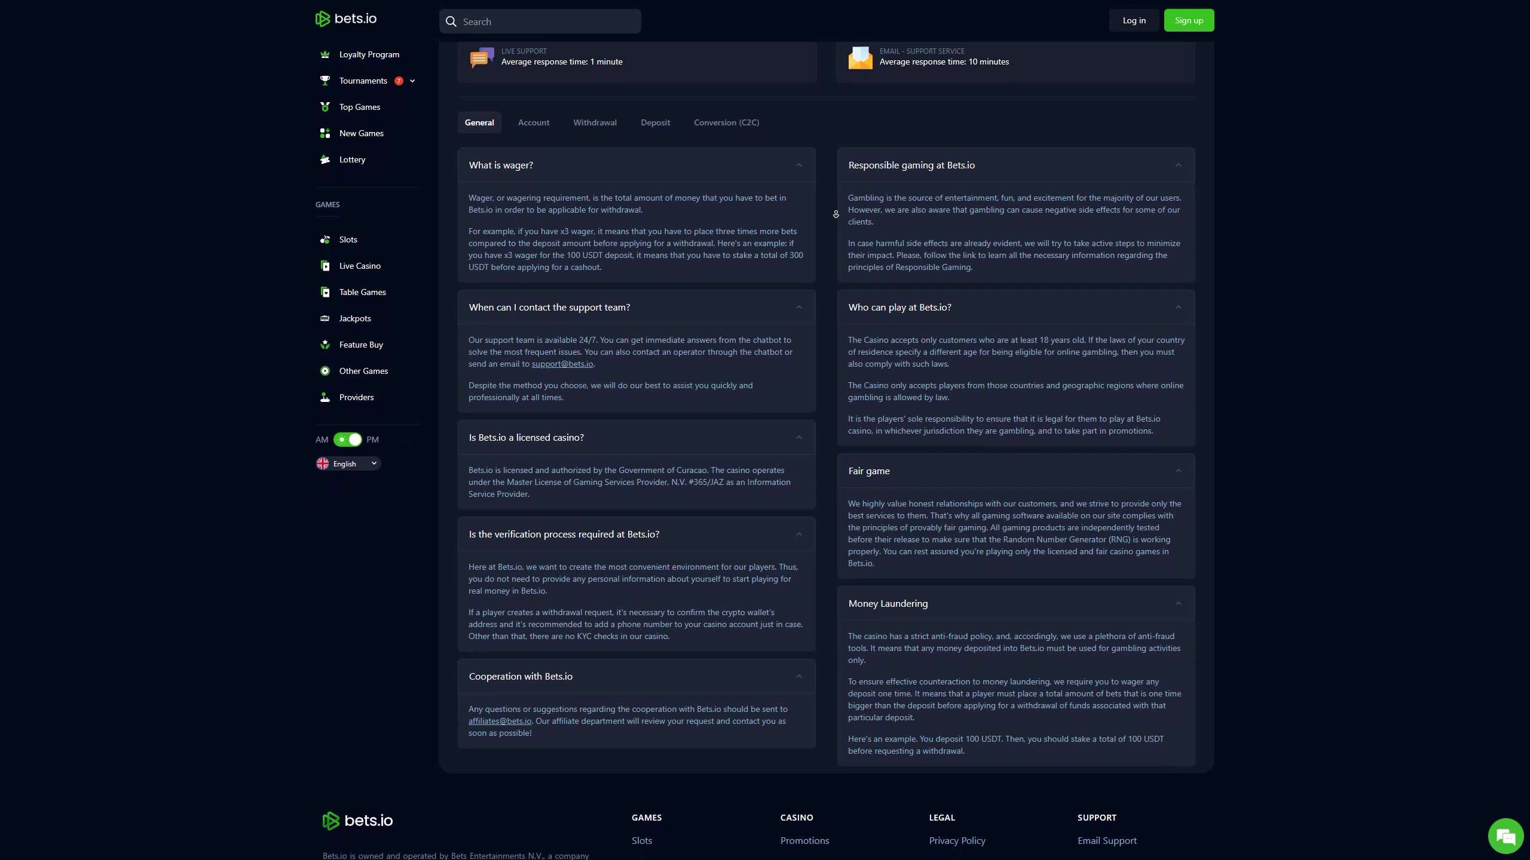Click the Top Games medal icon
The width and height of the screenshot is (1530, 860).
point(325,107)
